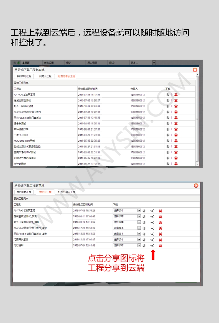Image resolution: width=219 pixels, height=323 pixels.
Task: Go to the 报警 tab
Action: (68, 63)
